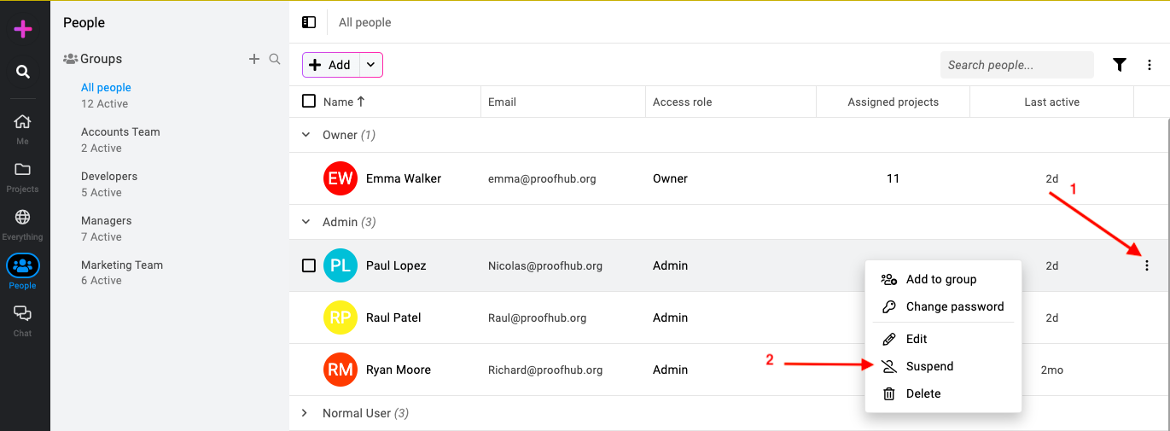Add a new group with plus icon

point(253,59)
